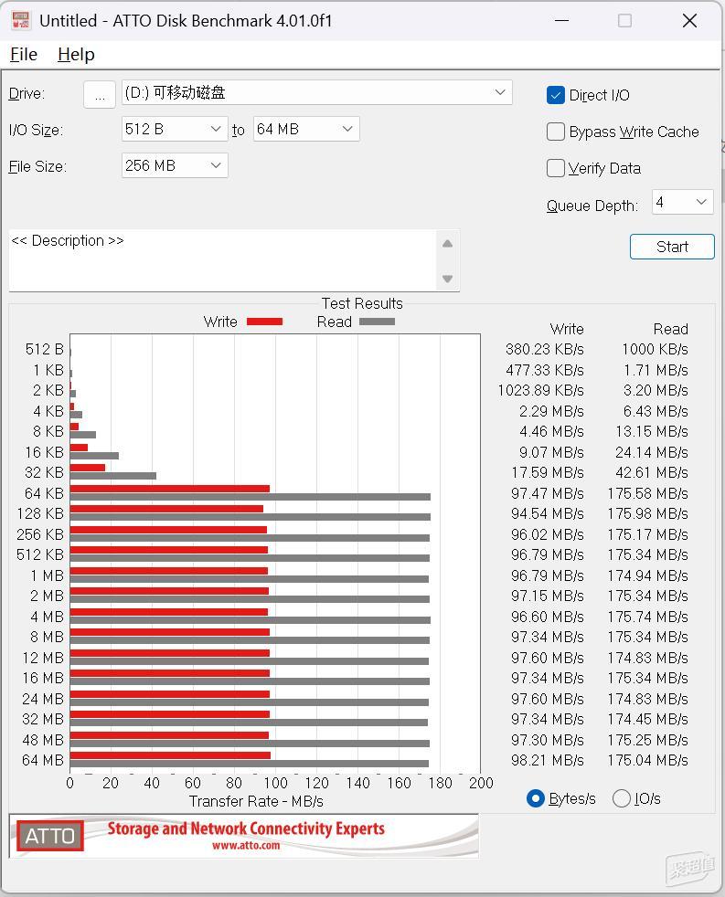Click the gray Read legend swatch
Screen dimensions: 725x897
pyautogui.click(x=377, y=322)
